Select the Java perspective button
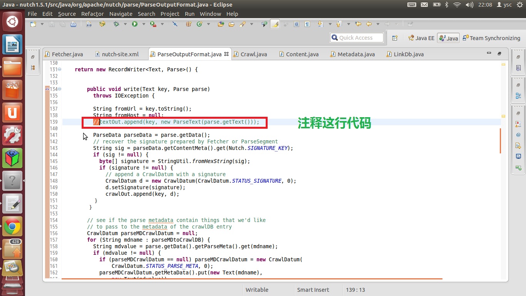The image size is (526, 296). 448,38
